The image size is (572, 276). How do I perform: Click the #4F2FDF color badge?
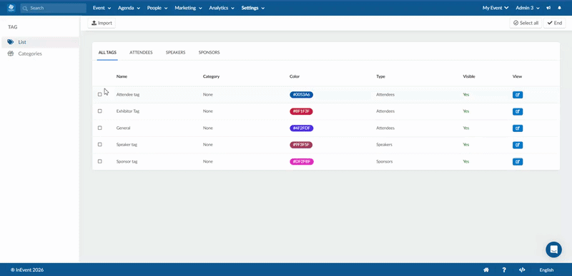[301, 128]
